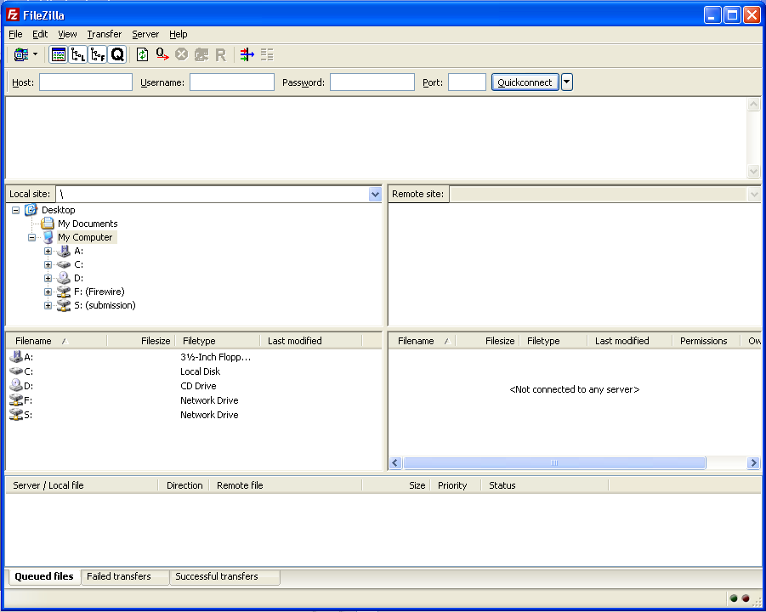Viewport: 766px width, 612px height.
Task: Click the D: CD drive icon in file list
Action: coord(16,385)
